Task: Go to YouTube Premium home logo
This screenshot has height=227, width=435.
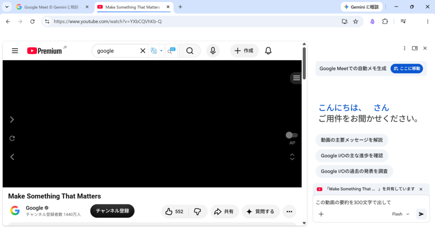Action: tap(44, 51)
